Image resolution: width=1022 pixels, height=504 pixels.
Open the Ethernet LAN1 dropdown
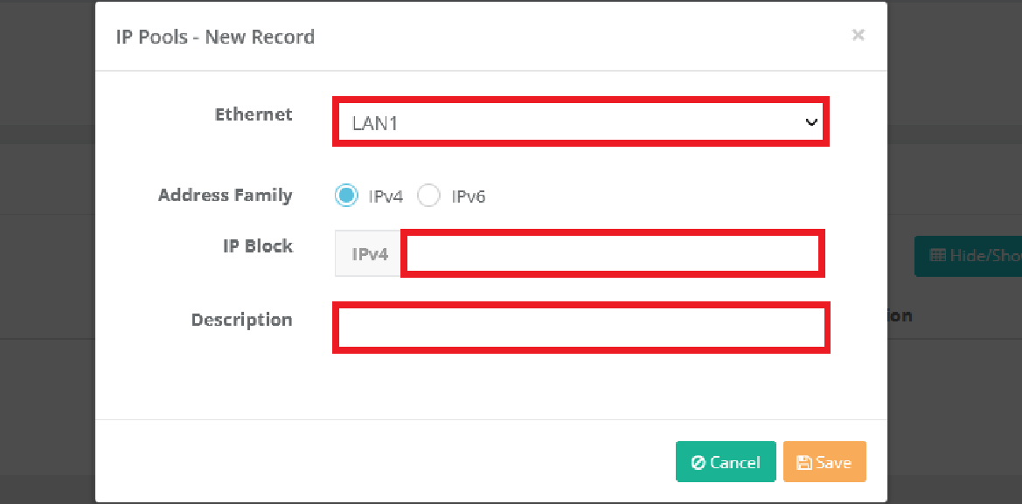coord(577,122)
